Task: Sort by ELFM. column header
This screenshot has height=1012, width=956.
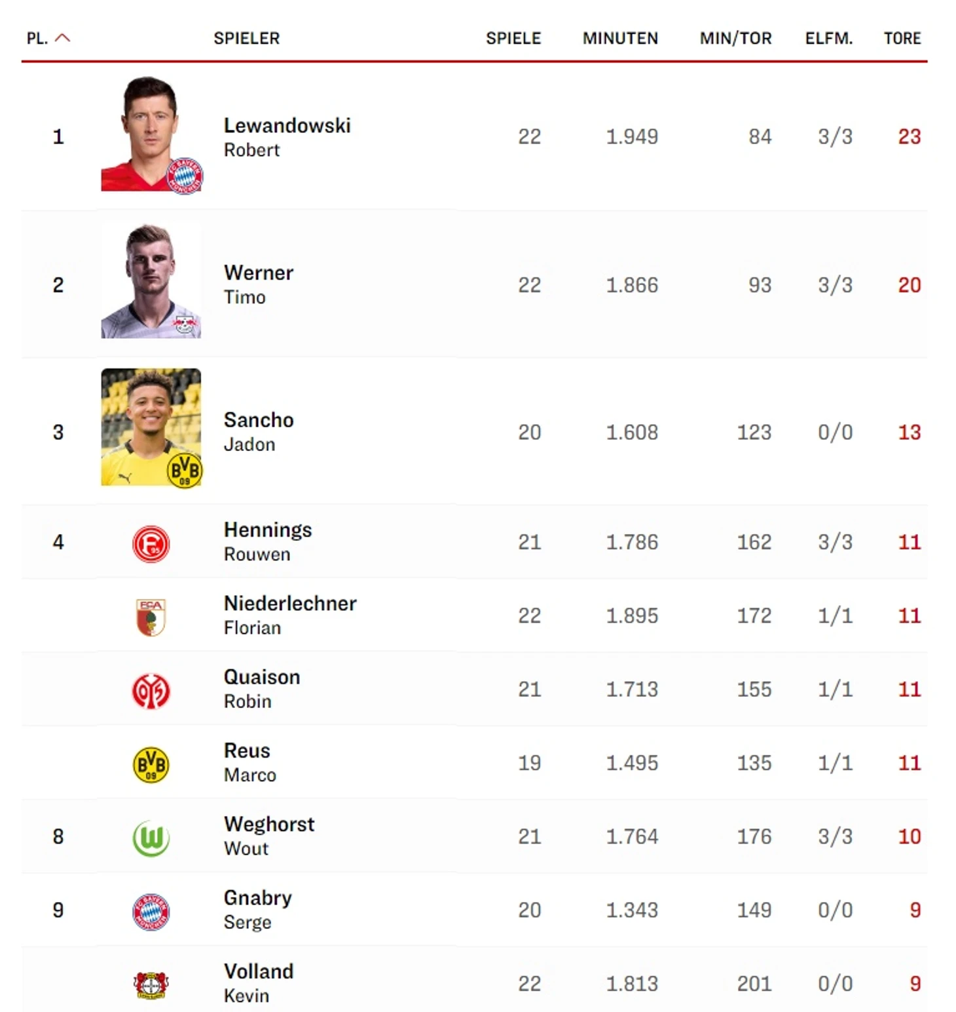Action: tap(828, 39)
